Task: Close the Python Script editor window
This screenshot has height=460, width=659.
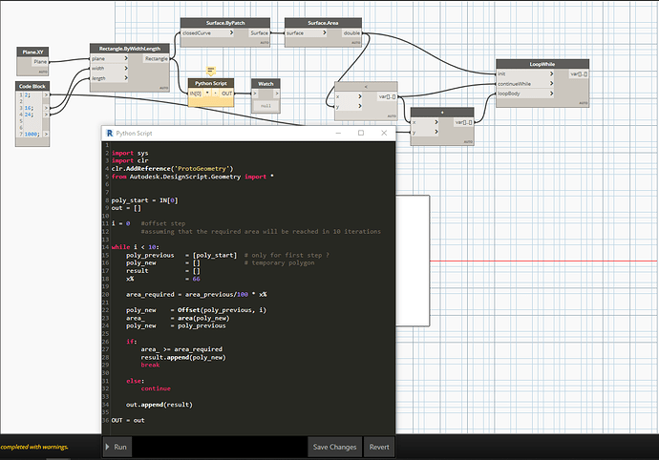Action: (x=384, y=134)
